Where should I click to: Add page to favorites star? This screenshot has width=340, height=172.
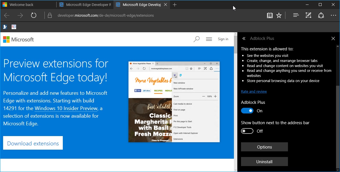click(279, 15)
